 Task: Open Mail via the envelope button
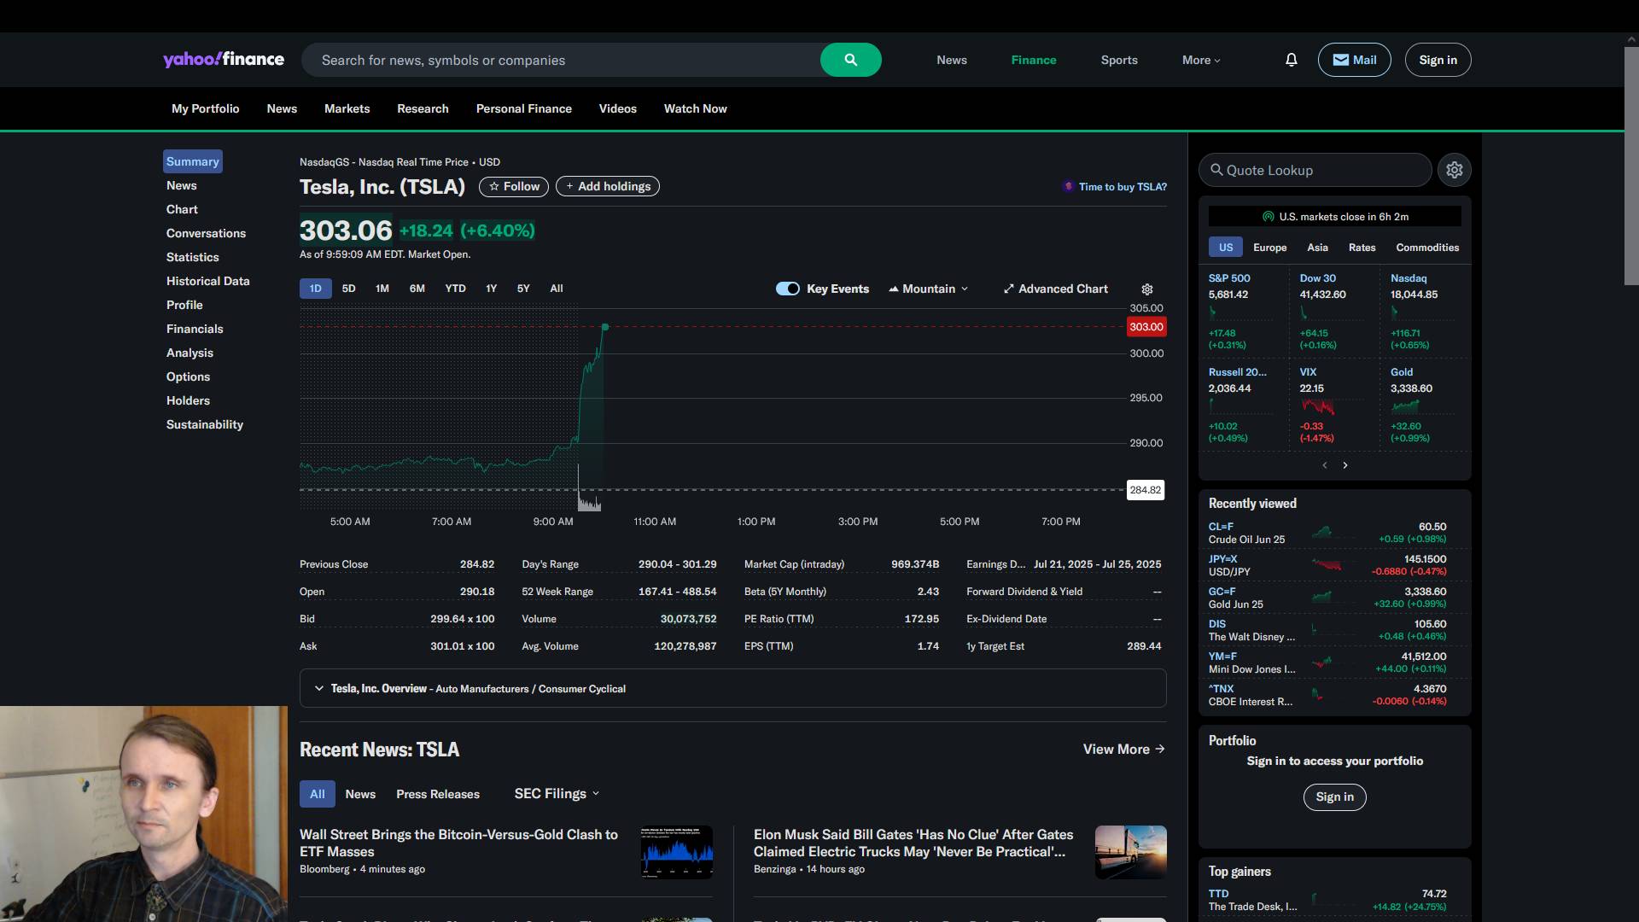[1354, 60]
